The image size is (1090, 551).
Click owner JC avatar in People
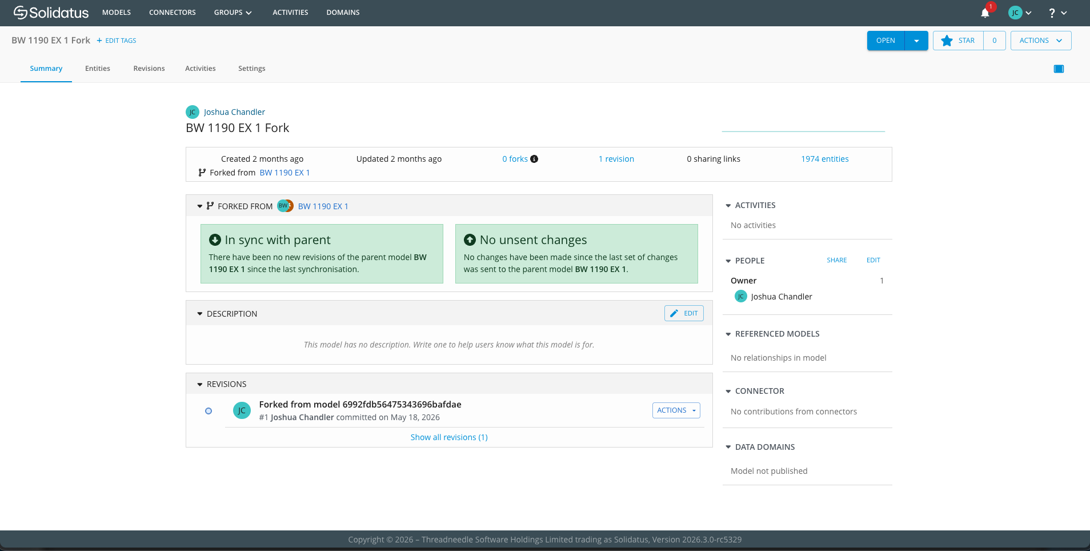coord(740,296)
